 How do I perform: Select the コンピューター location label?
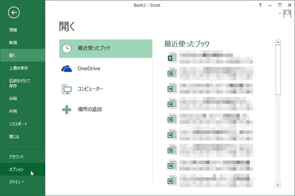point(91,89)
